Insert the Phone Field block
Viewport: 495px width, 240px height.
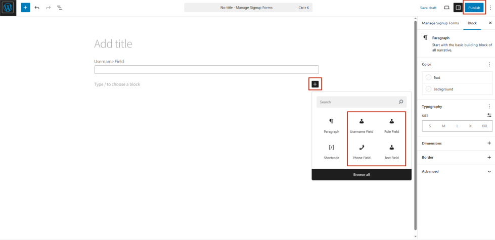(362, 152)
